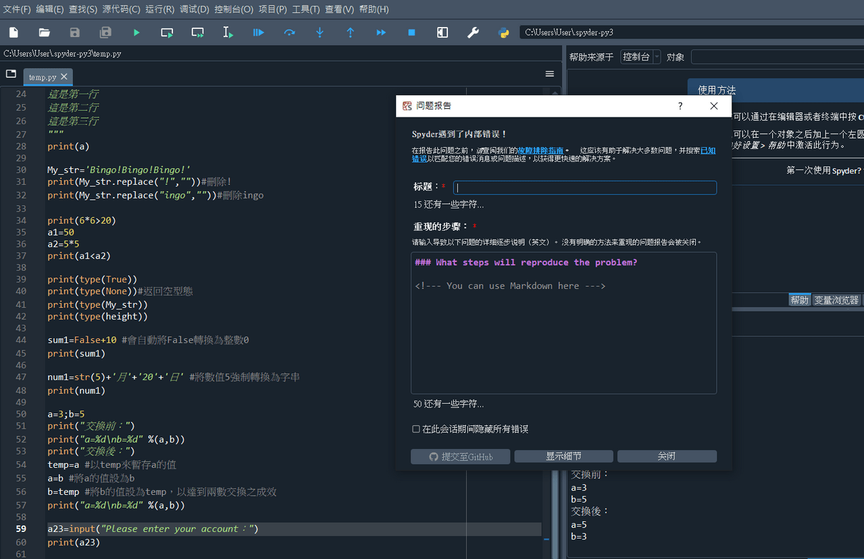864x559 pixels.
Task: Open the 查看(V) menu
Action: [x=339, y=9]
